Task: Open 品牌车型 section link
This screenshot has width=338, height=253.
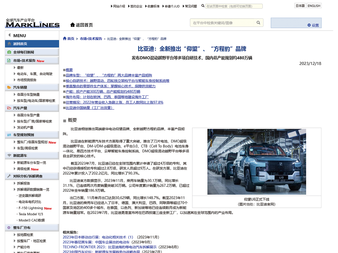Action: click(109, 75)
